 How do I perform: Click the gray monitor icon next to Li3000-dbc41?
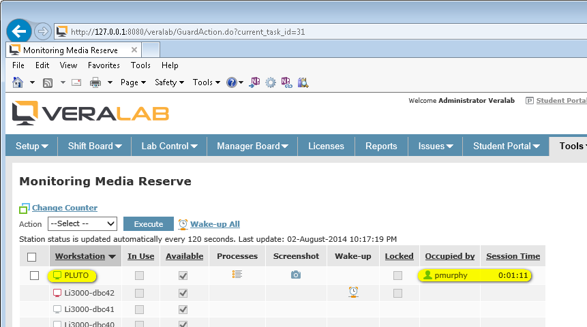57,309
